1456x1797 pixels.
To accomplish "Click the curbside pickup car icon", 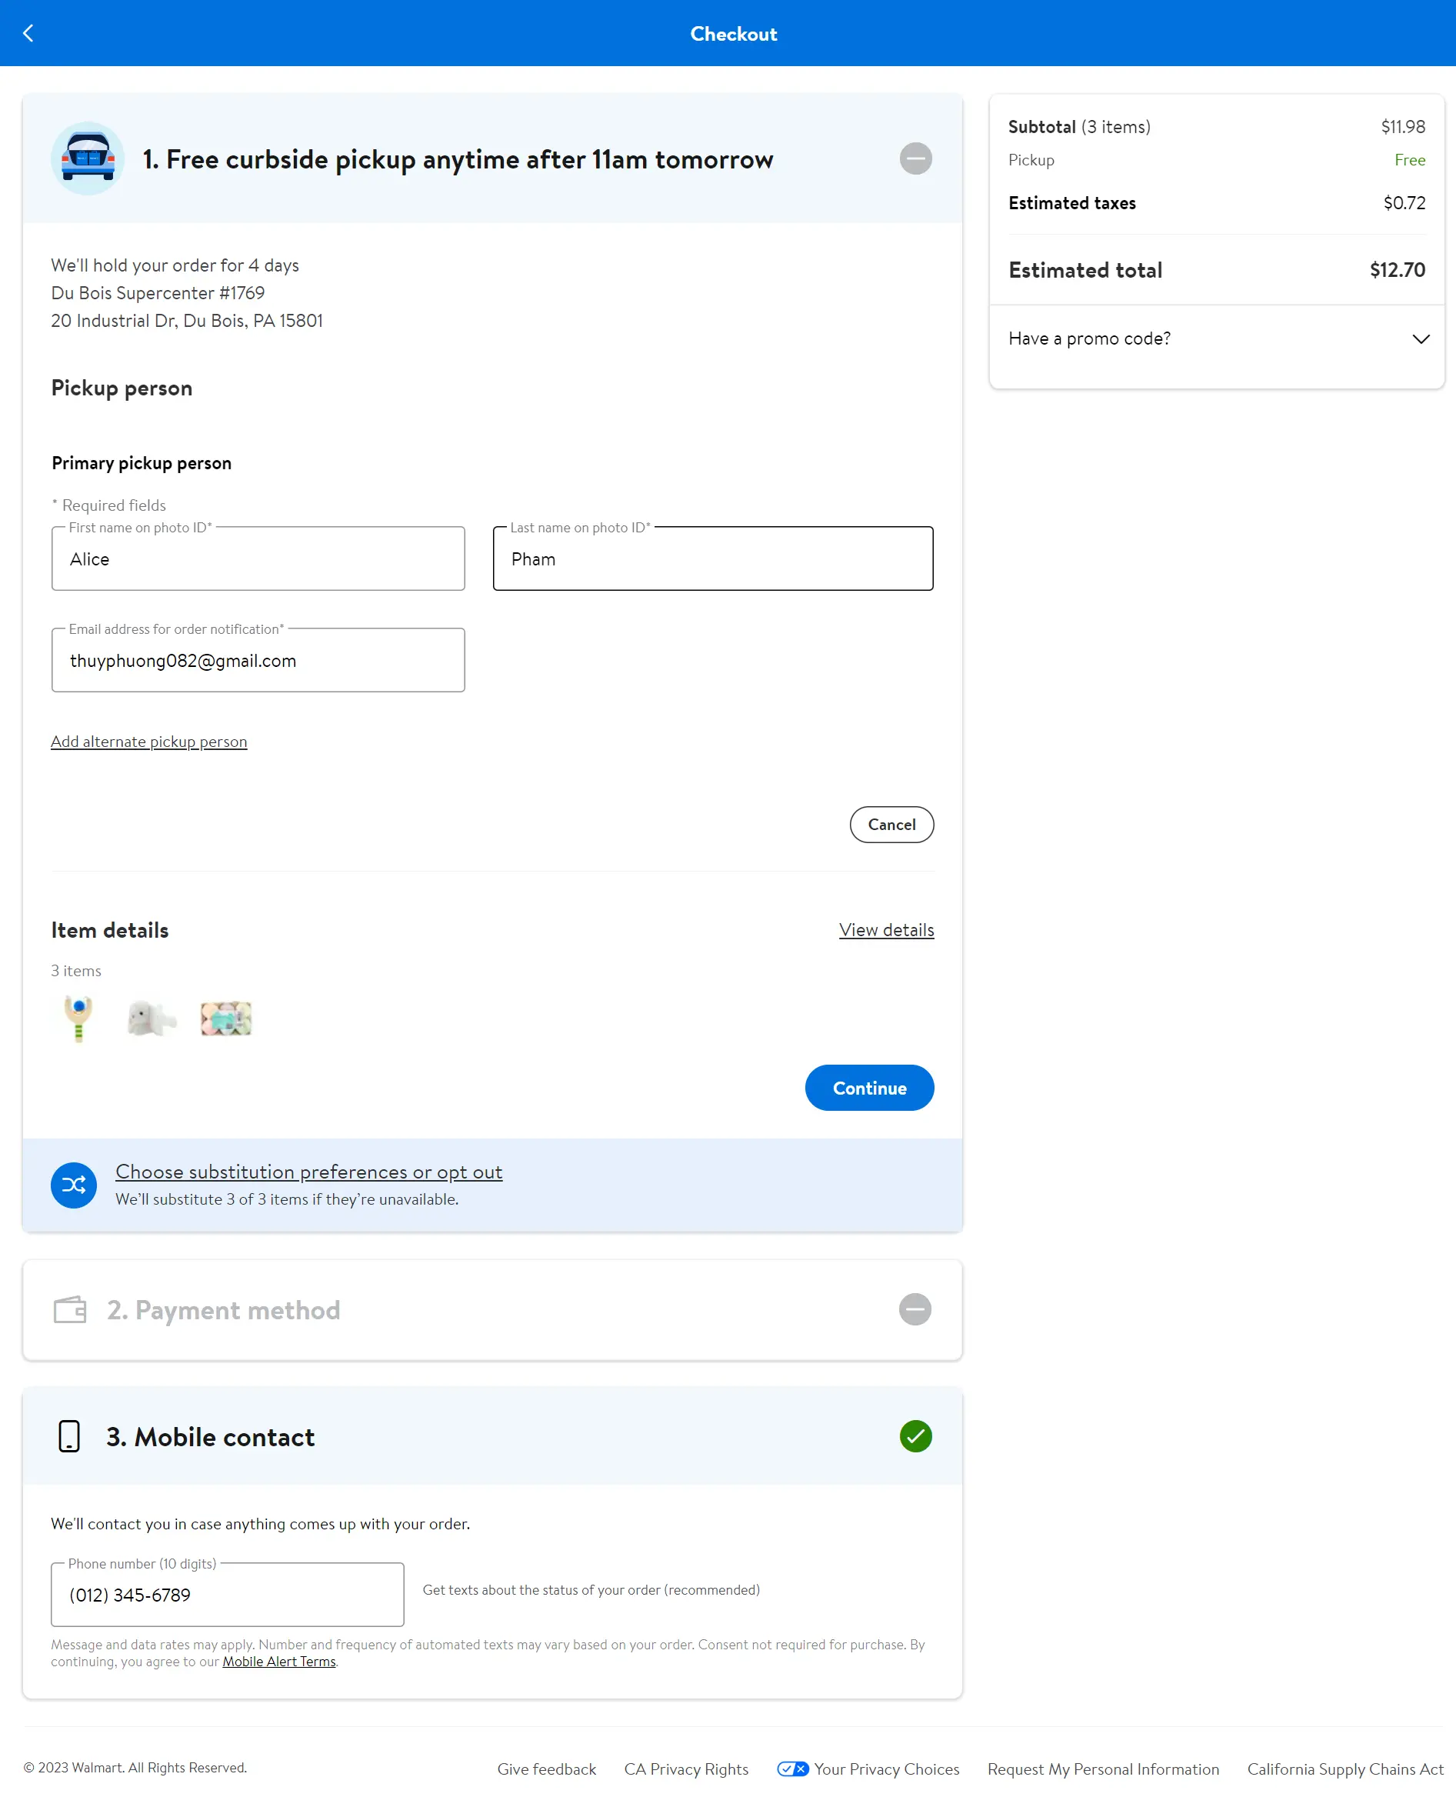I will point(87,158).
